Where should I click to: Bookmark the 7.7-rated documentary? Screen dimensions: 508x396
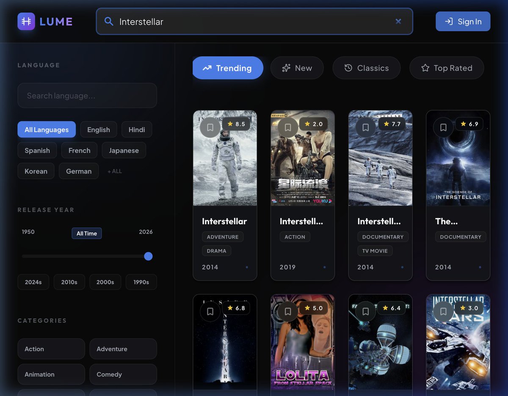click(x=366, y=127)
